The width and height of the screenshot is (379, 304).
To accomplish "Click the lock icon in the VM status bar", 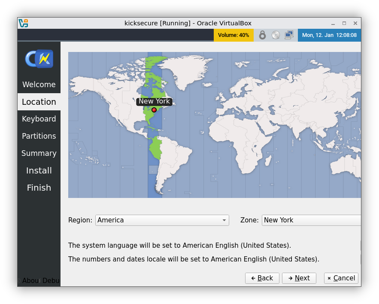I will 262,35.
